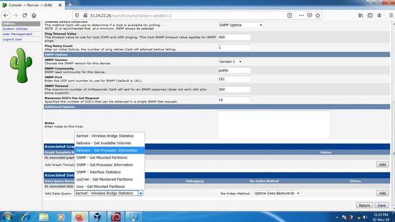Select Karlnet - Wireless Bridge Statistics option
The height and width of the screenshot is (222, 395).
[109, 136]
